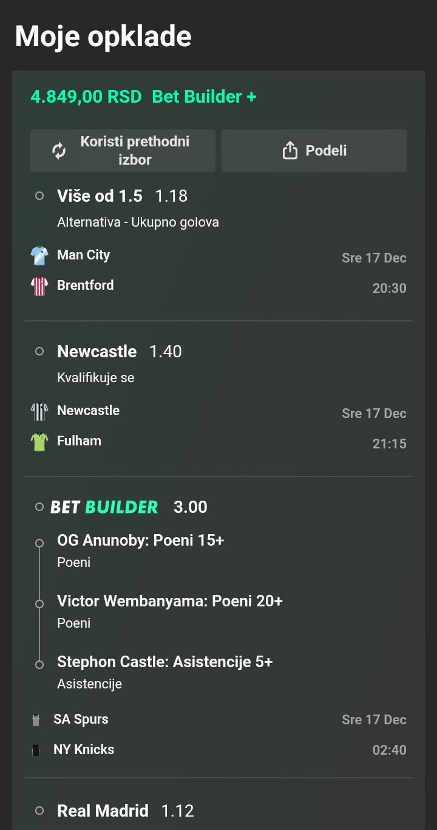Click the circle next to Real Madrid
This screenshot has height=830, width=437.
(39, 811)
